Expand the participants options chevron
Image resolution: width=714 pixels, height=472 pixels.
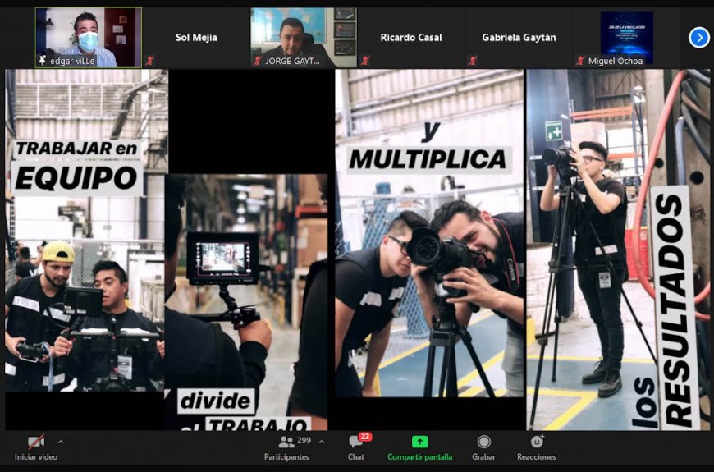pyautogui.click(x=321, y=442)
